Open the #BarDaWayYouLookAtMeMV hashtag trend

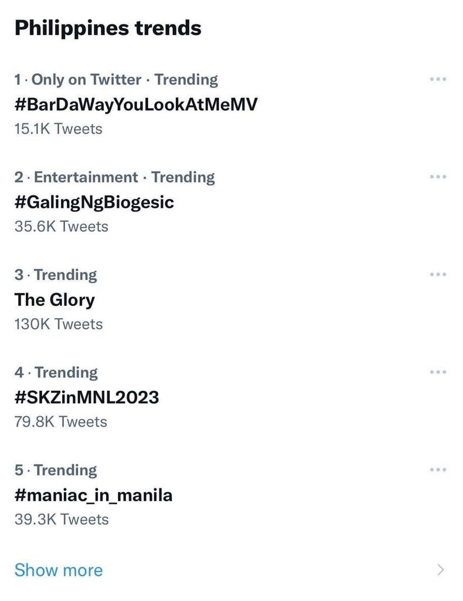pos(136,104)
